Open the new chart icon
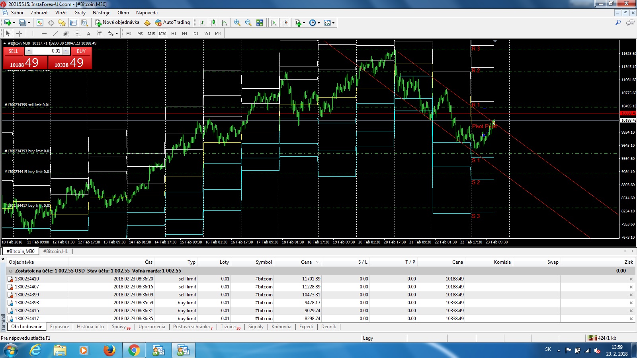This screenshot has height=358, width=637. pos(8,23)
